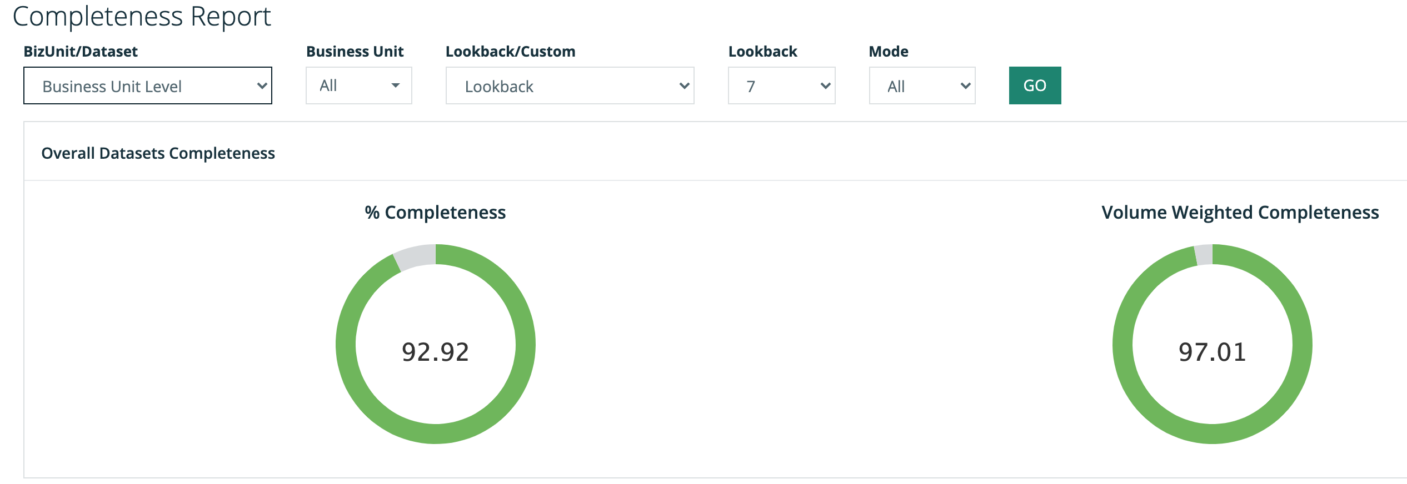Click the BizUnit/Dataset field label
Viewport: 1407px width, 484px height.
(81, 52)
